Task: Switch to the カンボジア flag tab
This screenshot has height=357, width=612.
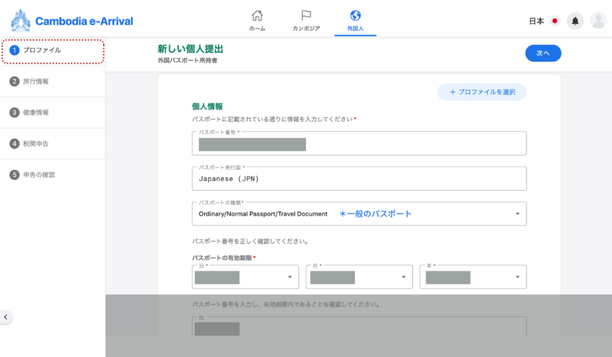Action: [306, 21]
